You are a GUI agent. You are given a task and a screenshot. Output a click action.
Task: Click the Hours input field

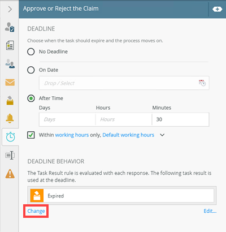(124, 119)
